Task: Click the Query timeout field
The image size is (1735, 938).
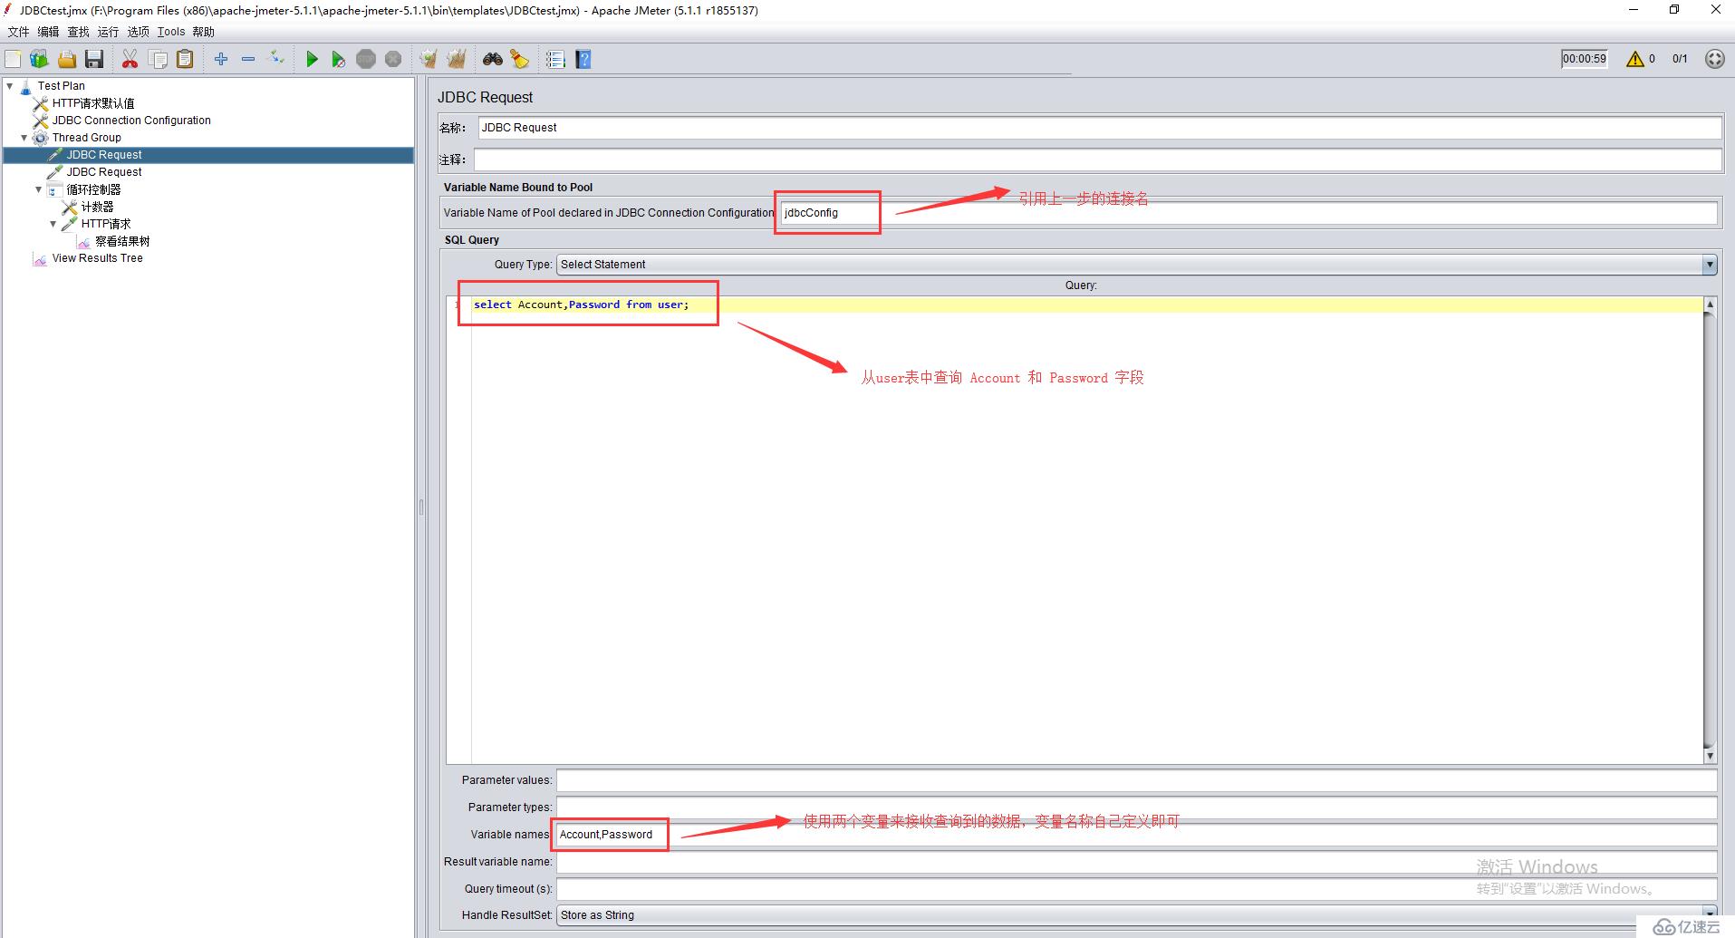Action: [1136, 889]
